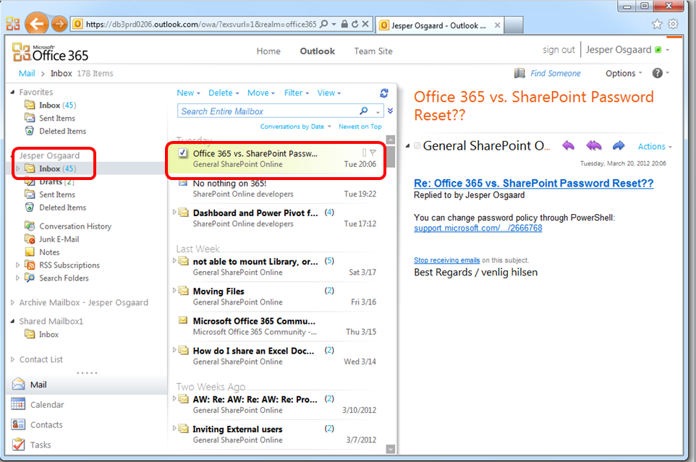Toggle checkbox next to General SharePoint O... sender

[x=417, y=145]
